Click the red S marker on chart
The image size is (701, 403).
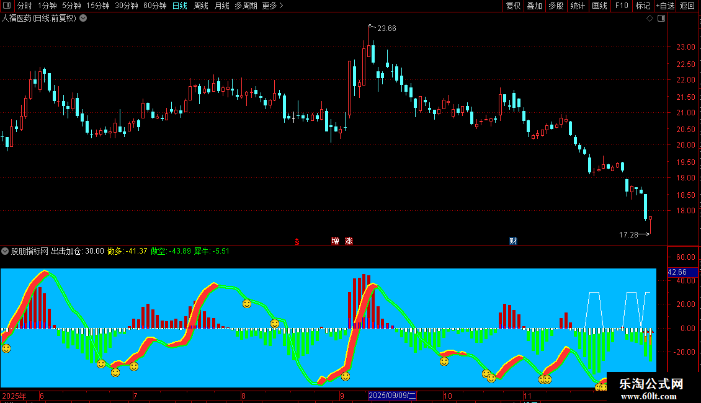[297, 241]
